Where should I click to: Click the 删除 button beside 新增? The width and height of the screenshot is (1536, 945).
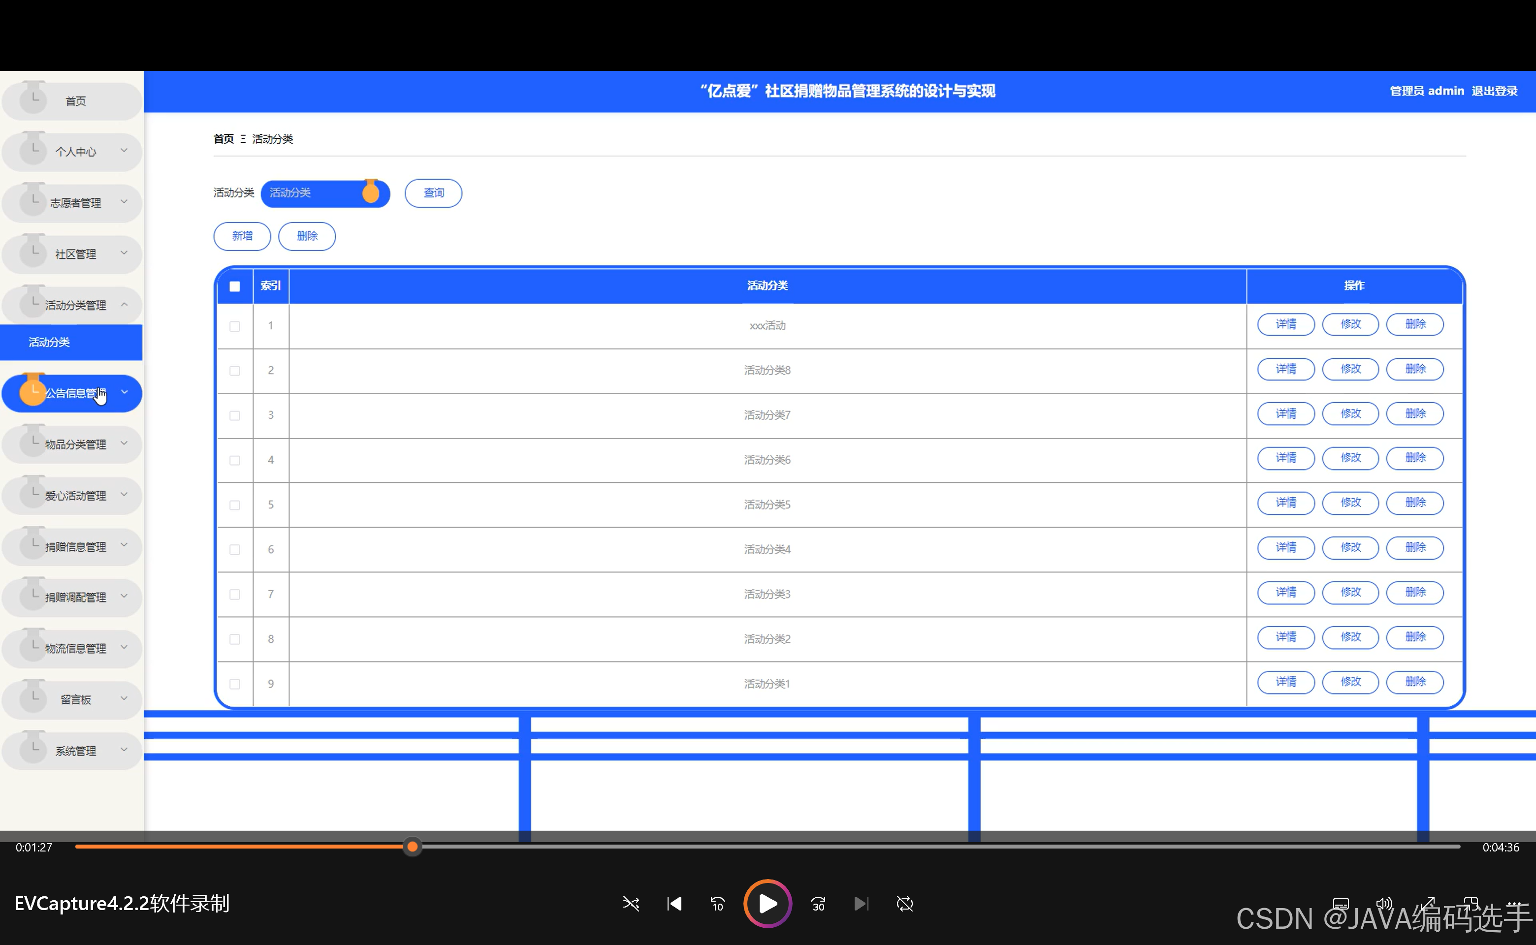coord(307,236)
